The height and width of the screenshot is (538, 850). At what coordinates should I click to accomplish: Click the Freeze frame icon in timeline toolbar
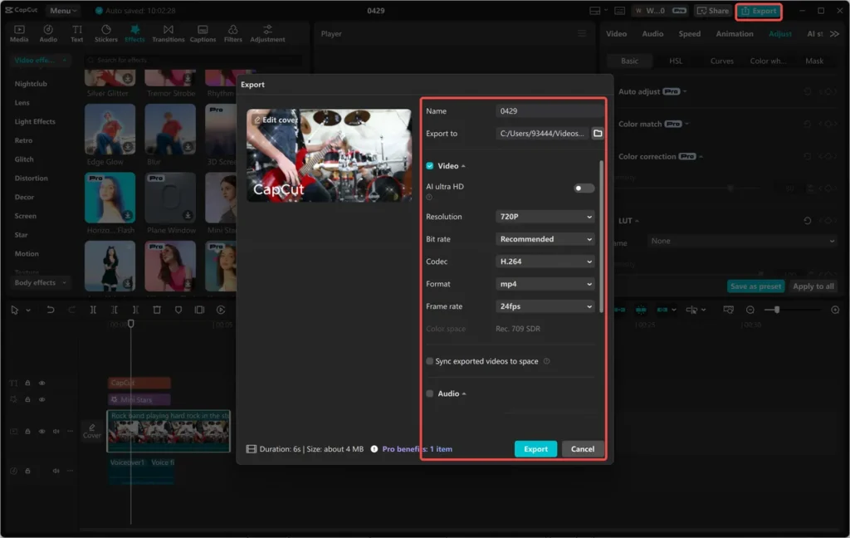tap(199, 310)
